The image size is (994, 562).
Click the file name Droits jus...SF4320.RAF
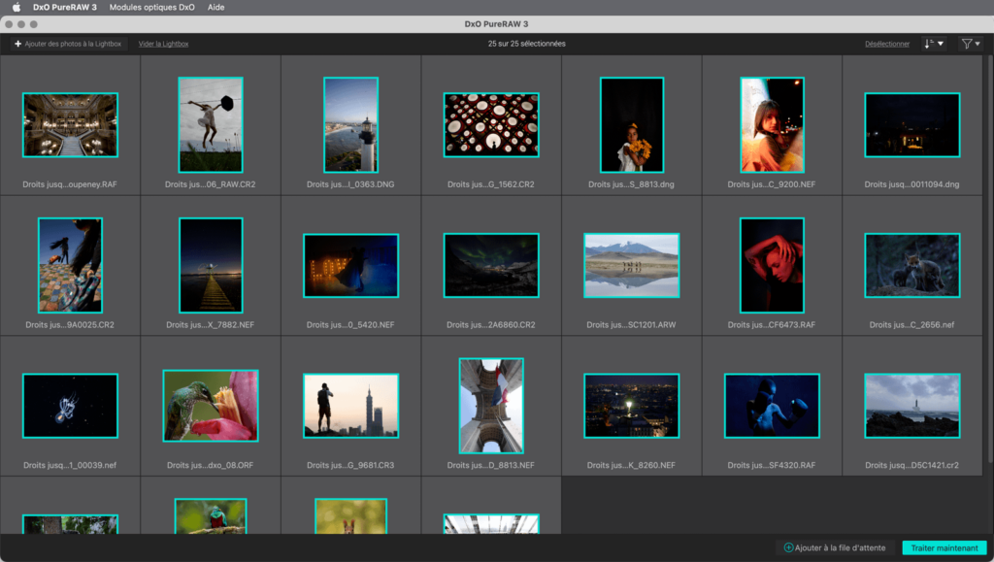pos(772,465)
